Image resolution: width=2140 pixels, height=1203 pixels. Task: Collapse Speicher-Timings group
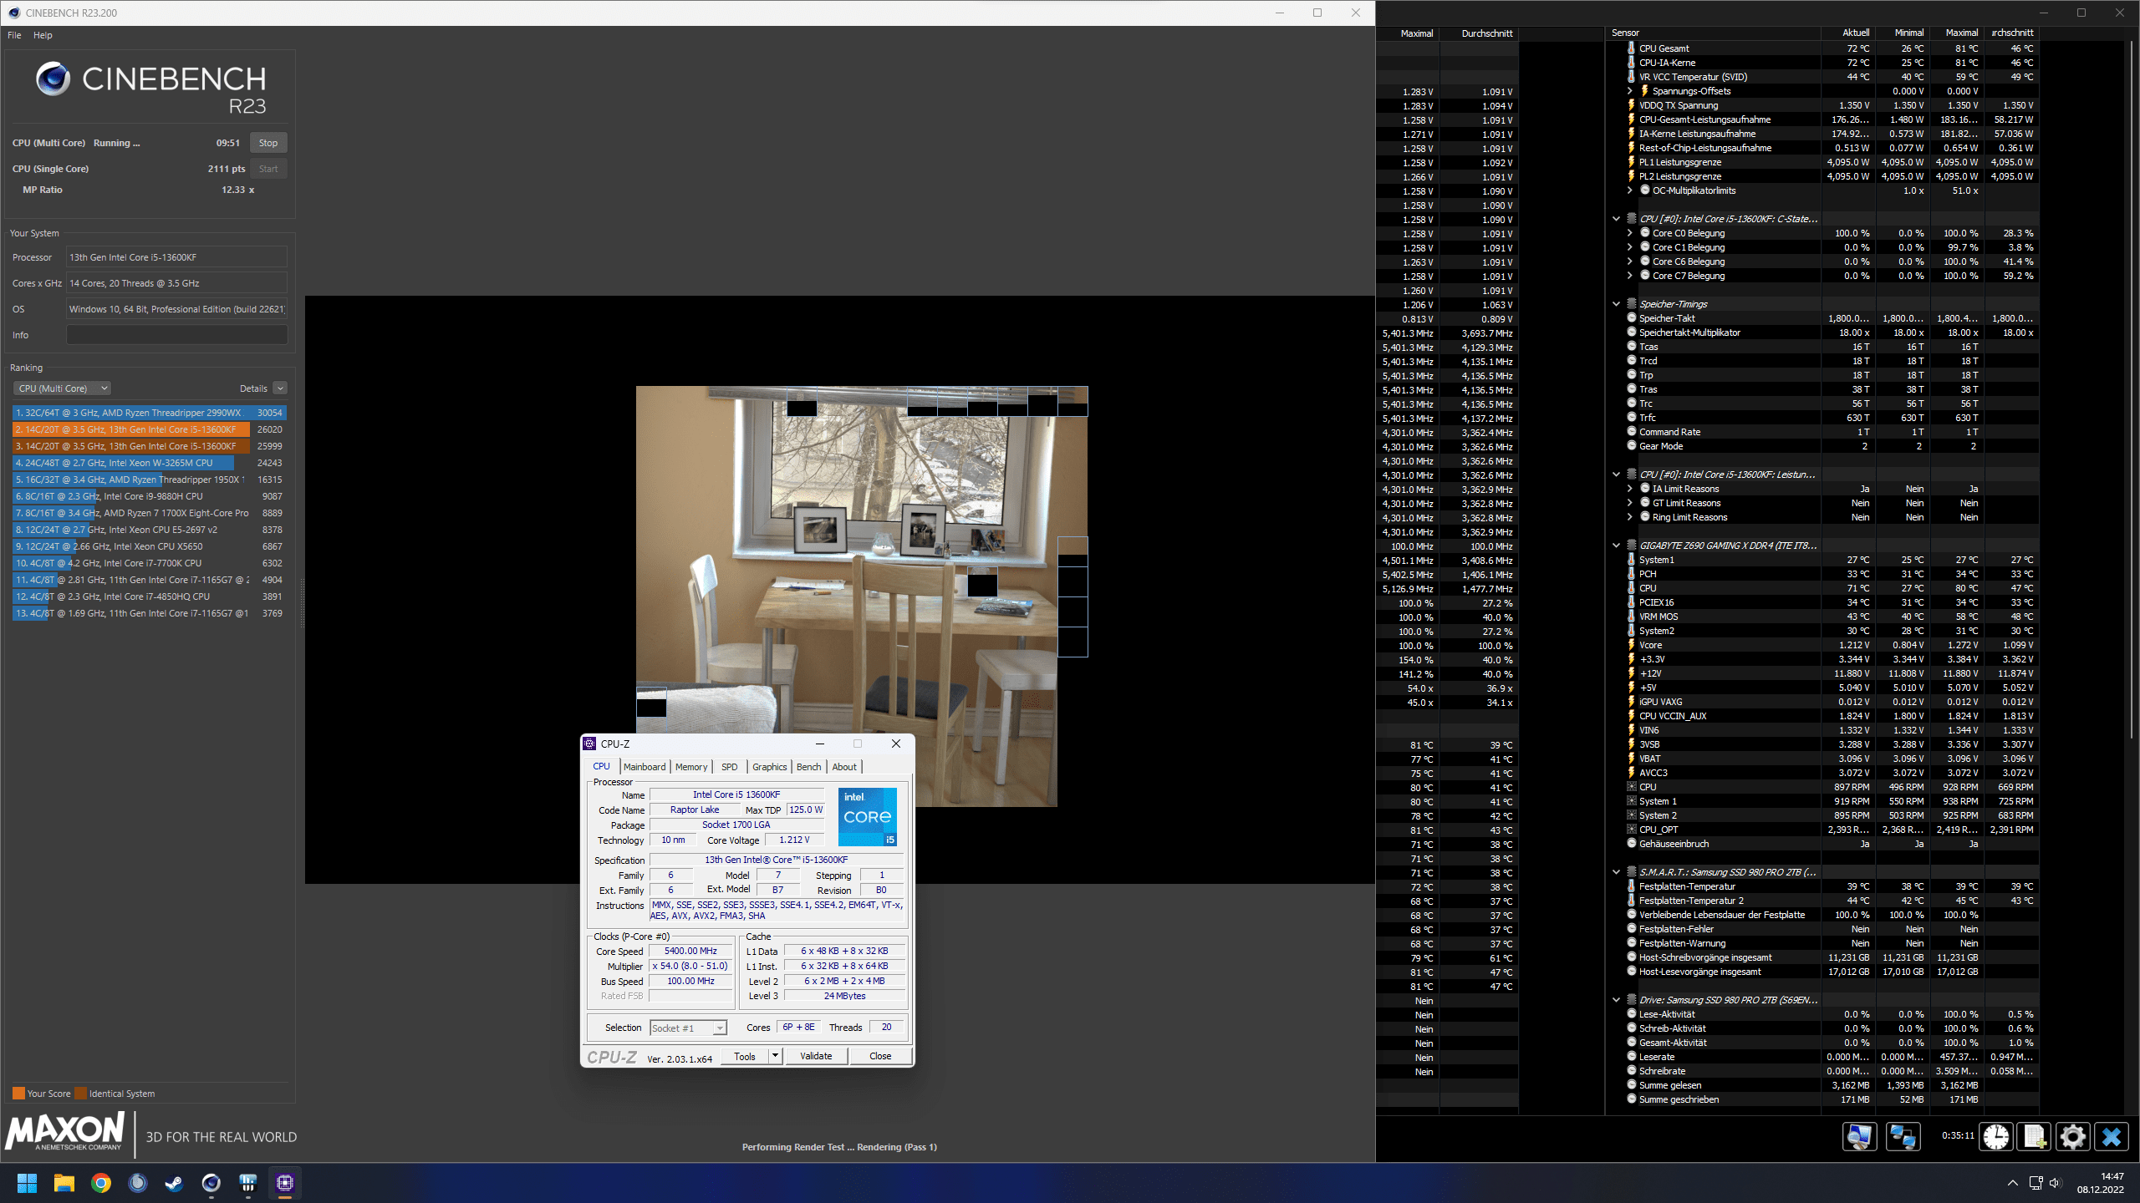pyautogui.click(x=1616, y=304)
